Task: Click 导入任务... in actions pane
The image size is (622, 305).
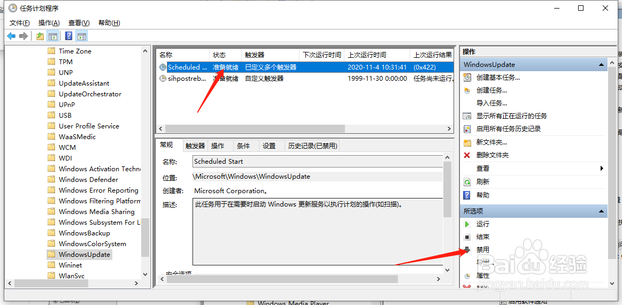Action: pyautogui.click(x=492, y=103)
